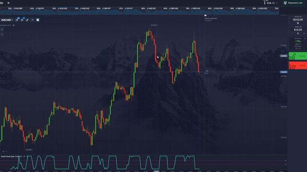Switch to the GBP/USD asset tab
This screenshot has height=172, width=307.
[179, 11]
